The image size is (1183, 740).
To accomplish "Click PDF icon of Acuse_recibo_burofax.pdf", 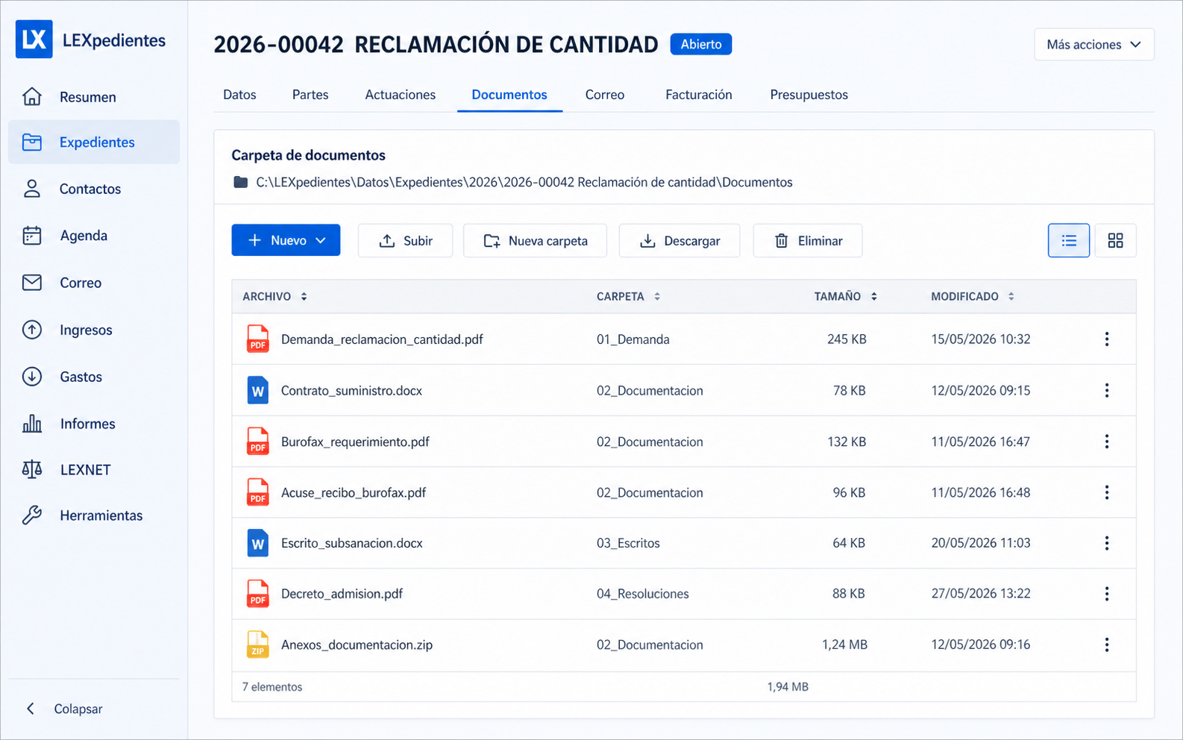I will coord(257,492).
